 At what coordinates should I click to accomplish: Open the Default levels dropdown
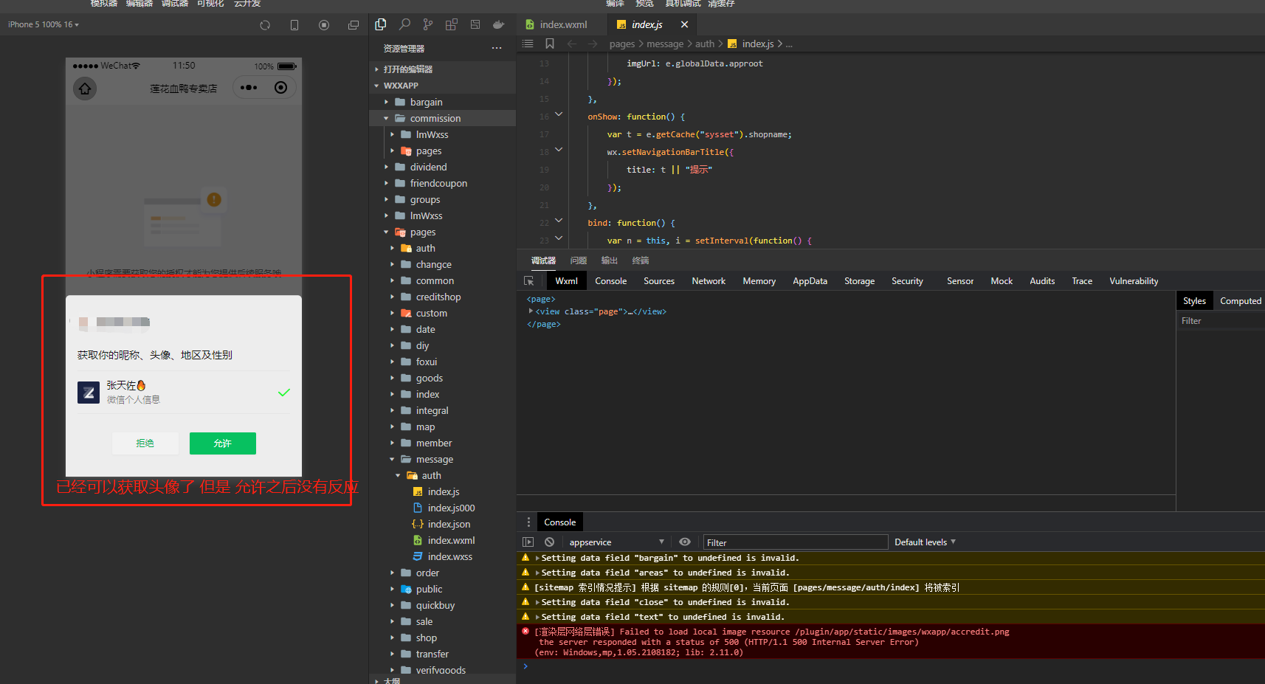click(925, 542)
